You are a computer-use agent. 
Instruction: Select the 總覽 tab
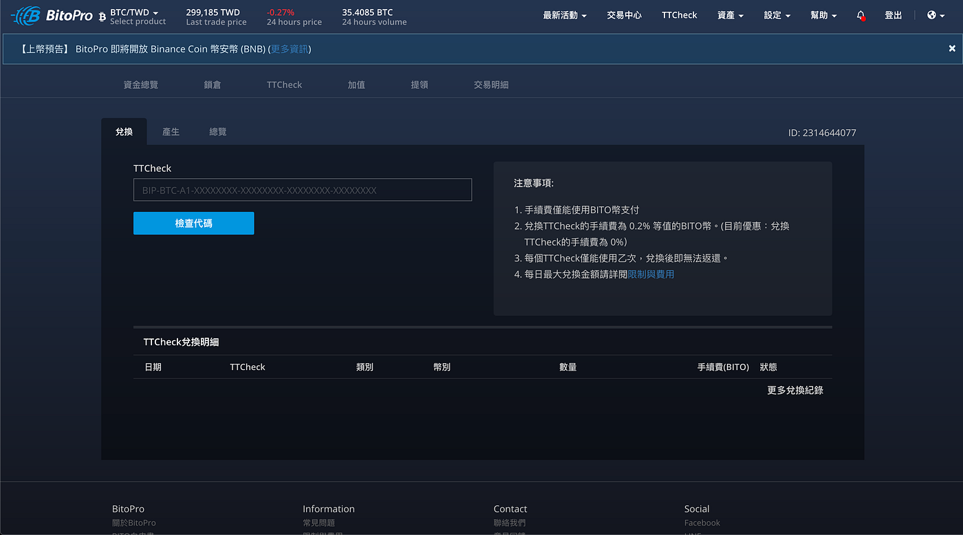[218, 131]
